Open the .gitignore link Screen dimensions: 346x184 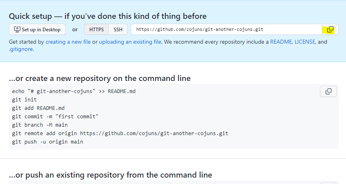tap(21, 49)
